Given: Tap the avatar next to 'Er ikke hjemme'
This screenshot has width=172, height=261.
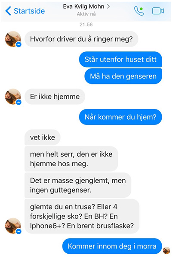Looking at the screenshot, I should pos(13,96).
